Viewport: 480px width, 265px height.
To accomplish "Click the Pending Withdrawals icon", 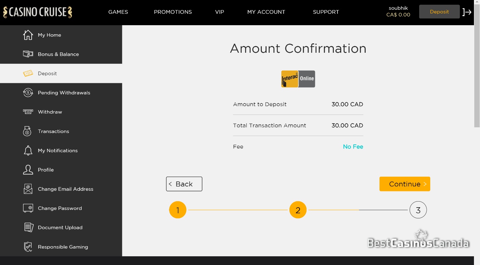I will click(28, 93).
